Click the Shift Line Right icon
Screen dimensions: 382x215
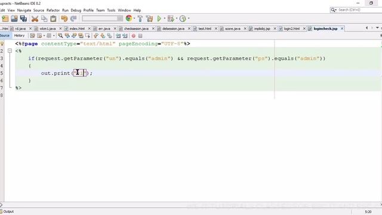tap(125, 36)
